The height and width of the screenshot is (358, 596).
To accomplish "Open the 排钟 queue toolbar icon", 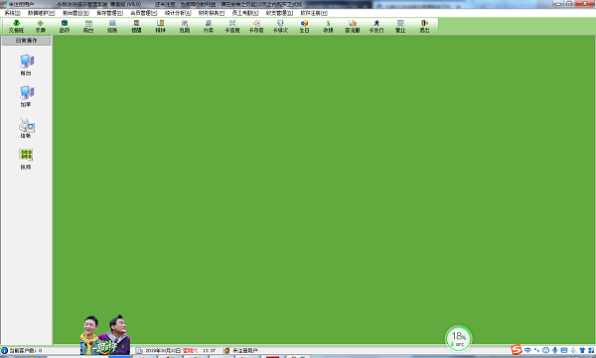I will point(160,26).
